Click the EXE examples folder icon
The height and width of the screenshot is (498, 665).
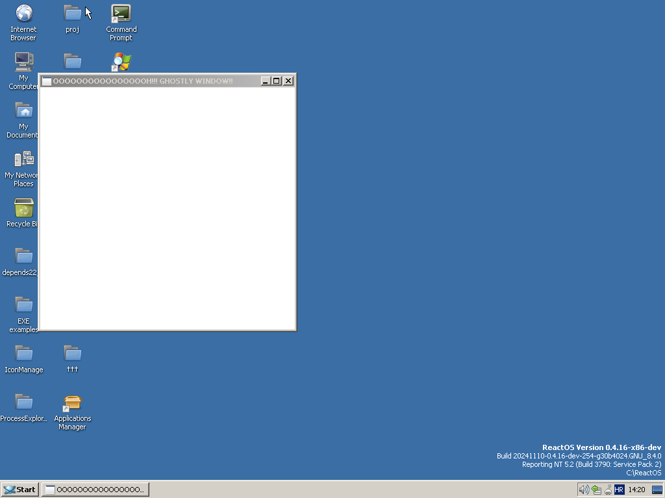click(24, 305)
